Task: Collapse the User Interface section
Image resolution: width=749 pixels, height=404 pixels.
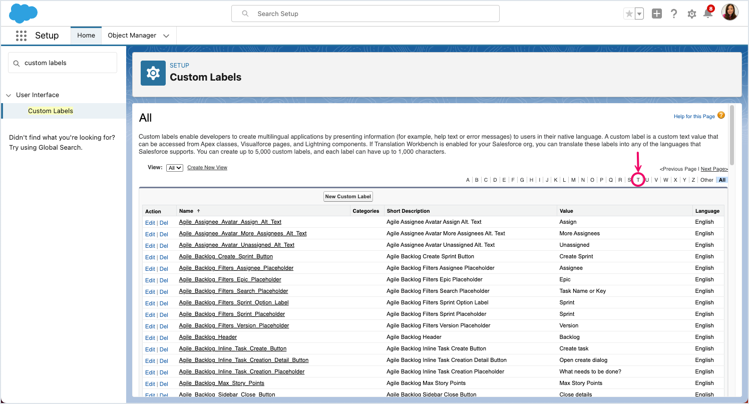Action: (x=9, y=95)
